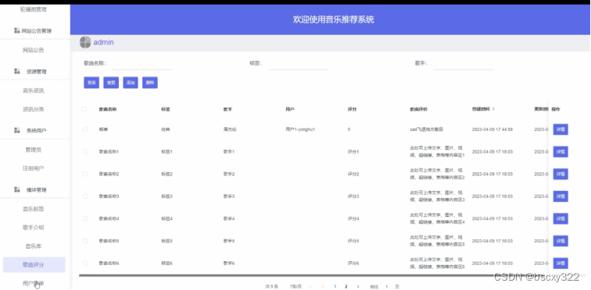Image resolution: width=591 pixels, height=290 pixels.
Task: Click the 网站公告管理 menu group icon
Action: [17, 30]
